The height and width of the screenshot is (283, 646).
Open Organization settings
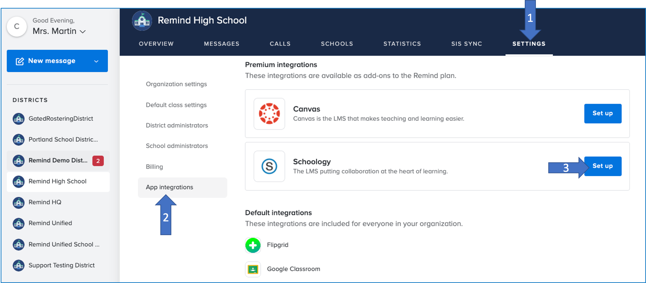[x=176, y=84]
